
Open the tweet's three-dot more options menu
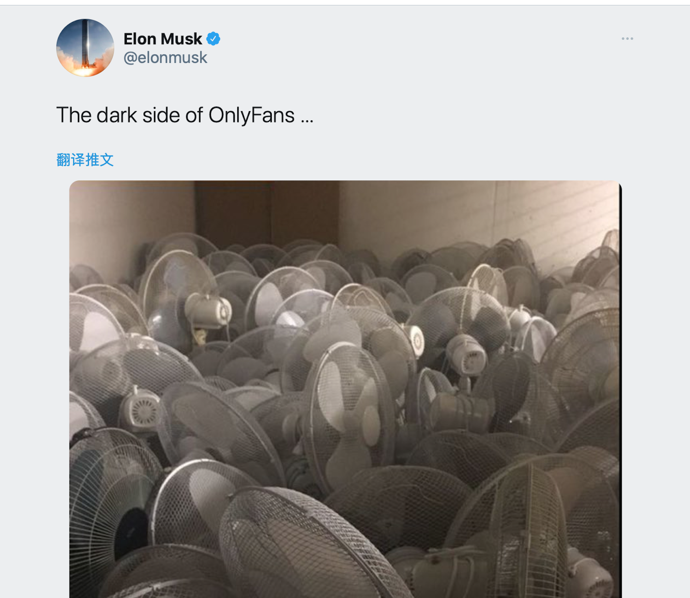click(x=627, y=39)
